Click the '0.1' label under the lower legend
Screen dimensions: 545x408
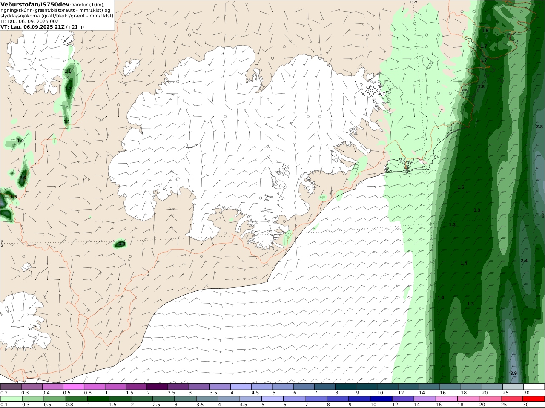tap(4, 405)
